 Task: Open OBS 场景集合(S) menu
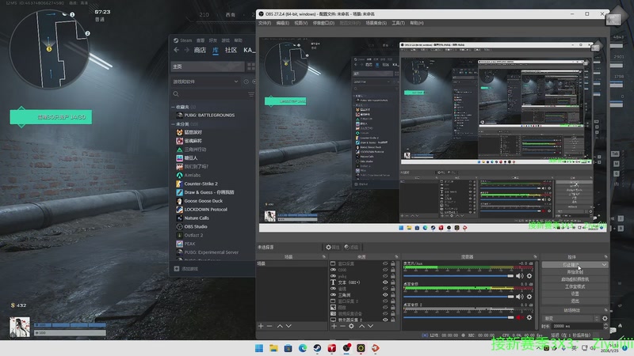click(376, 23)
